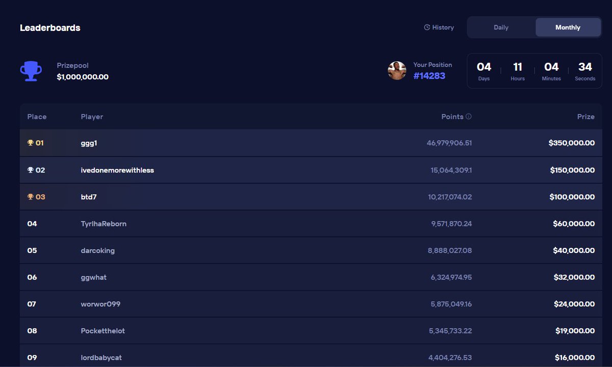Click points value 46,979,906.51
The image size is (612, 367).
pyautogui.click(x=449, y=143)
